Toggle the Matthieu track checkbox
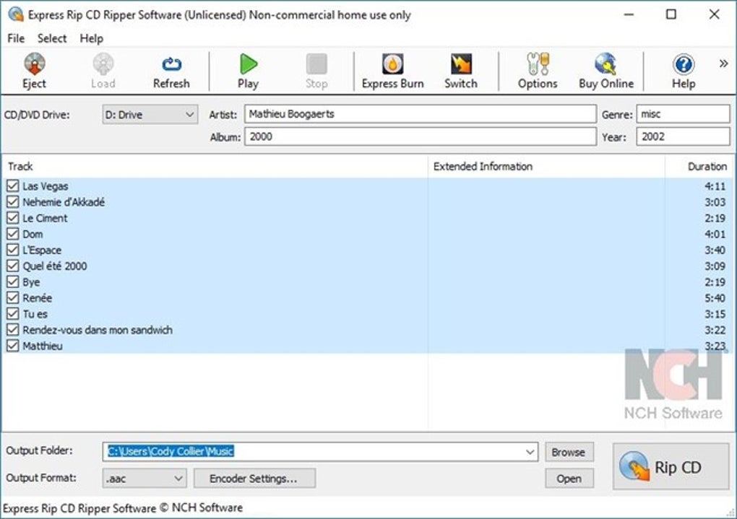The image size is (737, 519). pyautogui.click(x=13, y=346)
